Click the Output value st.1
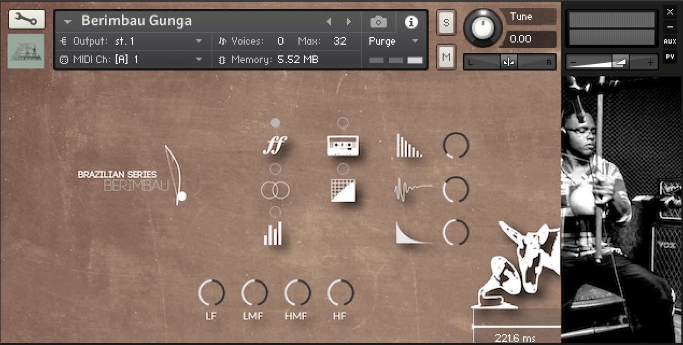Image resolution: width=683 pixels, height=345 pixels. coord(125,41)
